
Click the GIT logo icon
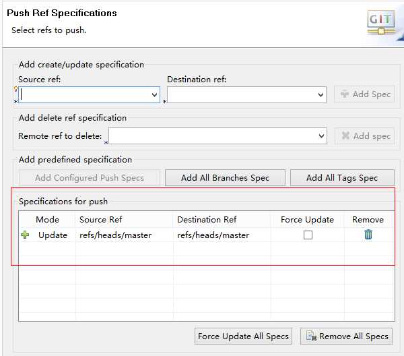tap(380, 22)
